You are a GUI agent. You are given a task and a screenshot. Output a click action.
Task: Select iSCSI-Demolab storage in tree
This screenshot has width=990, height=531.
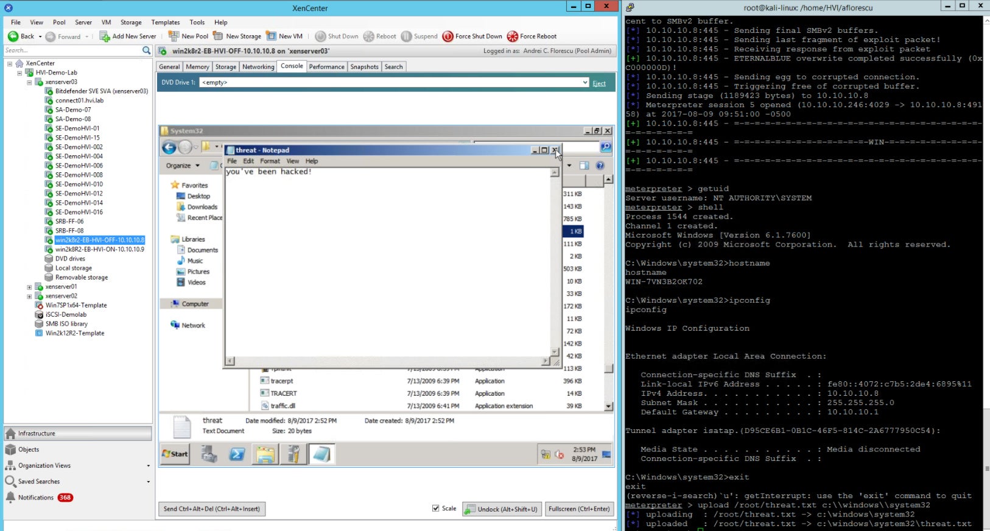click(66, 315)
